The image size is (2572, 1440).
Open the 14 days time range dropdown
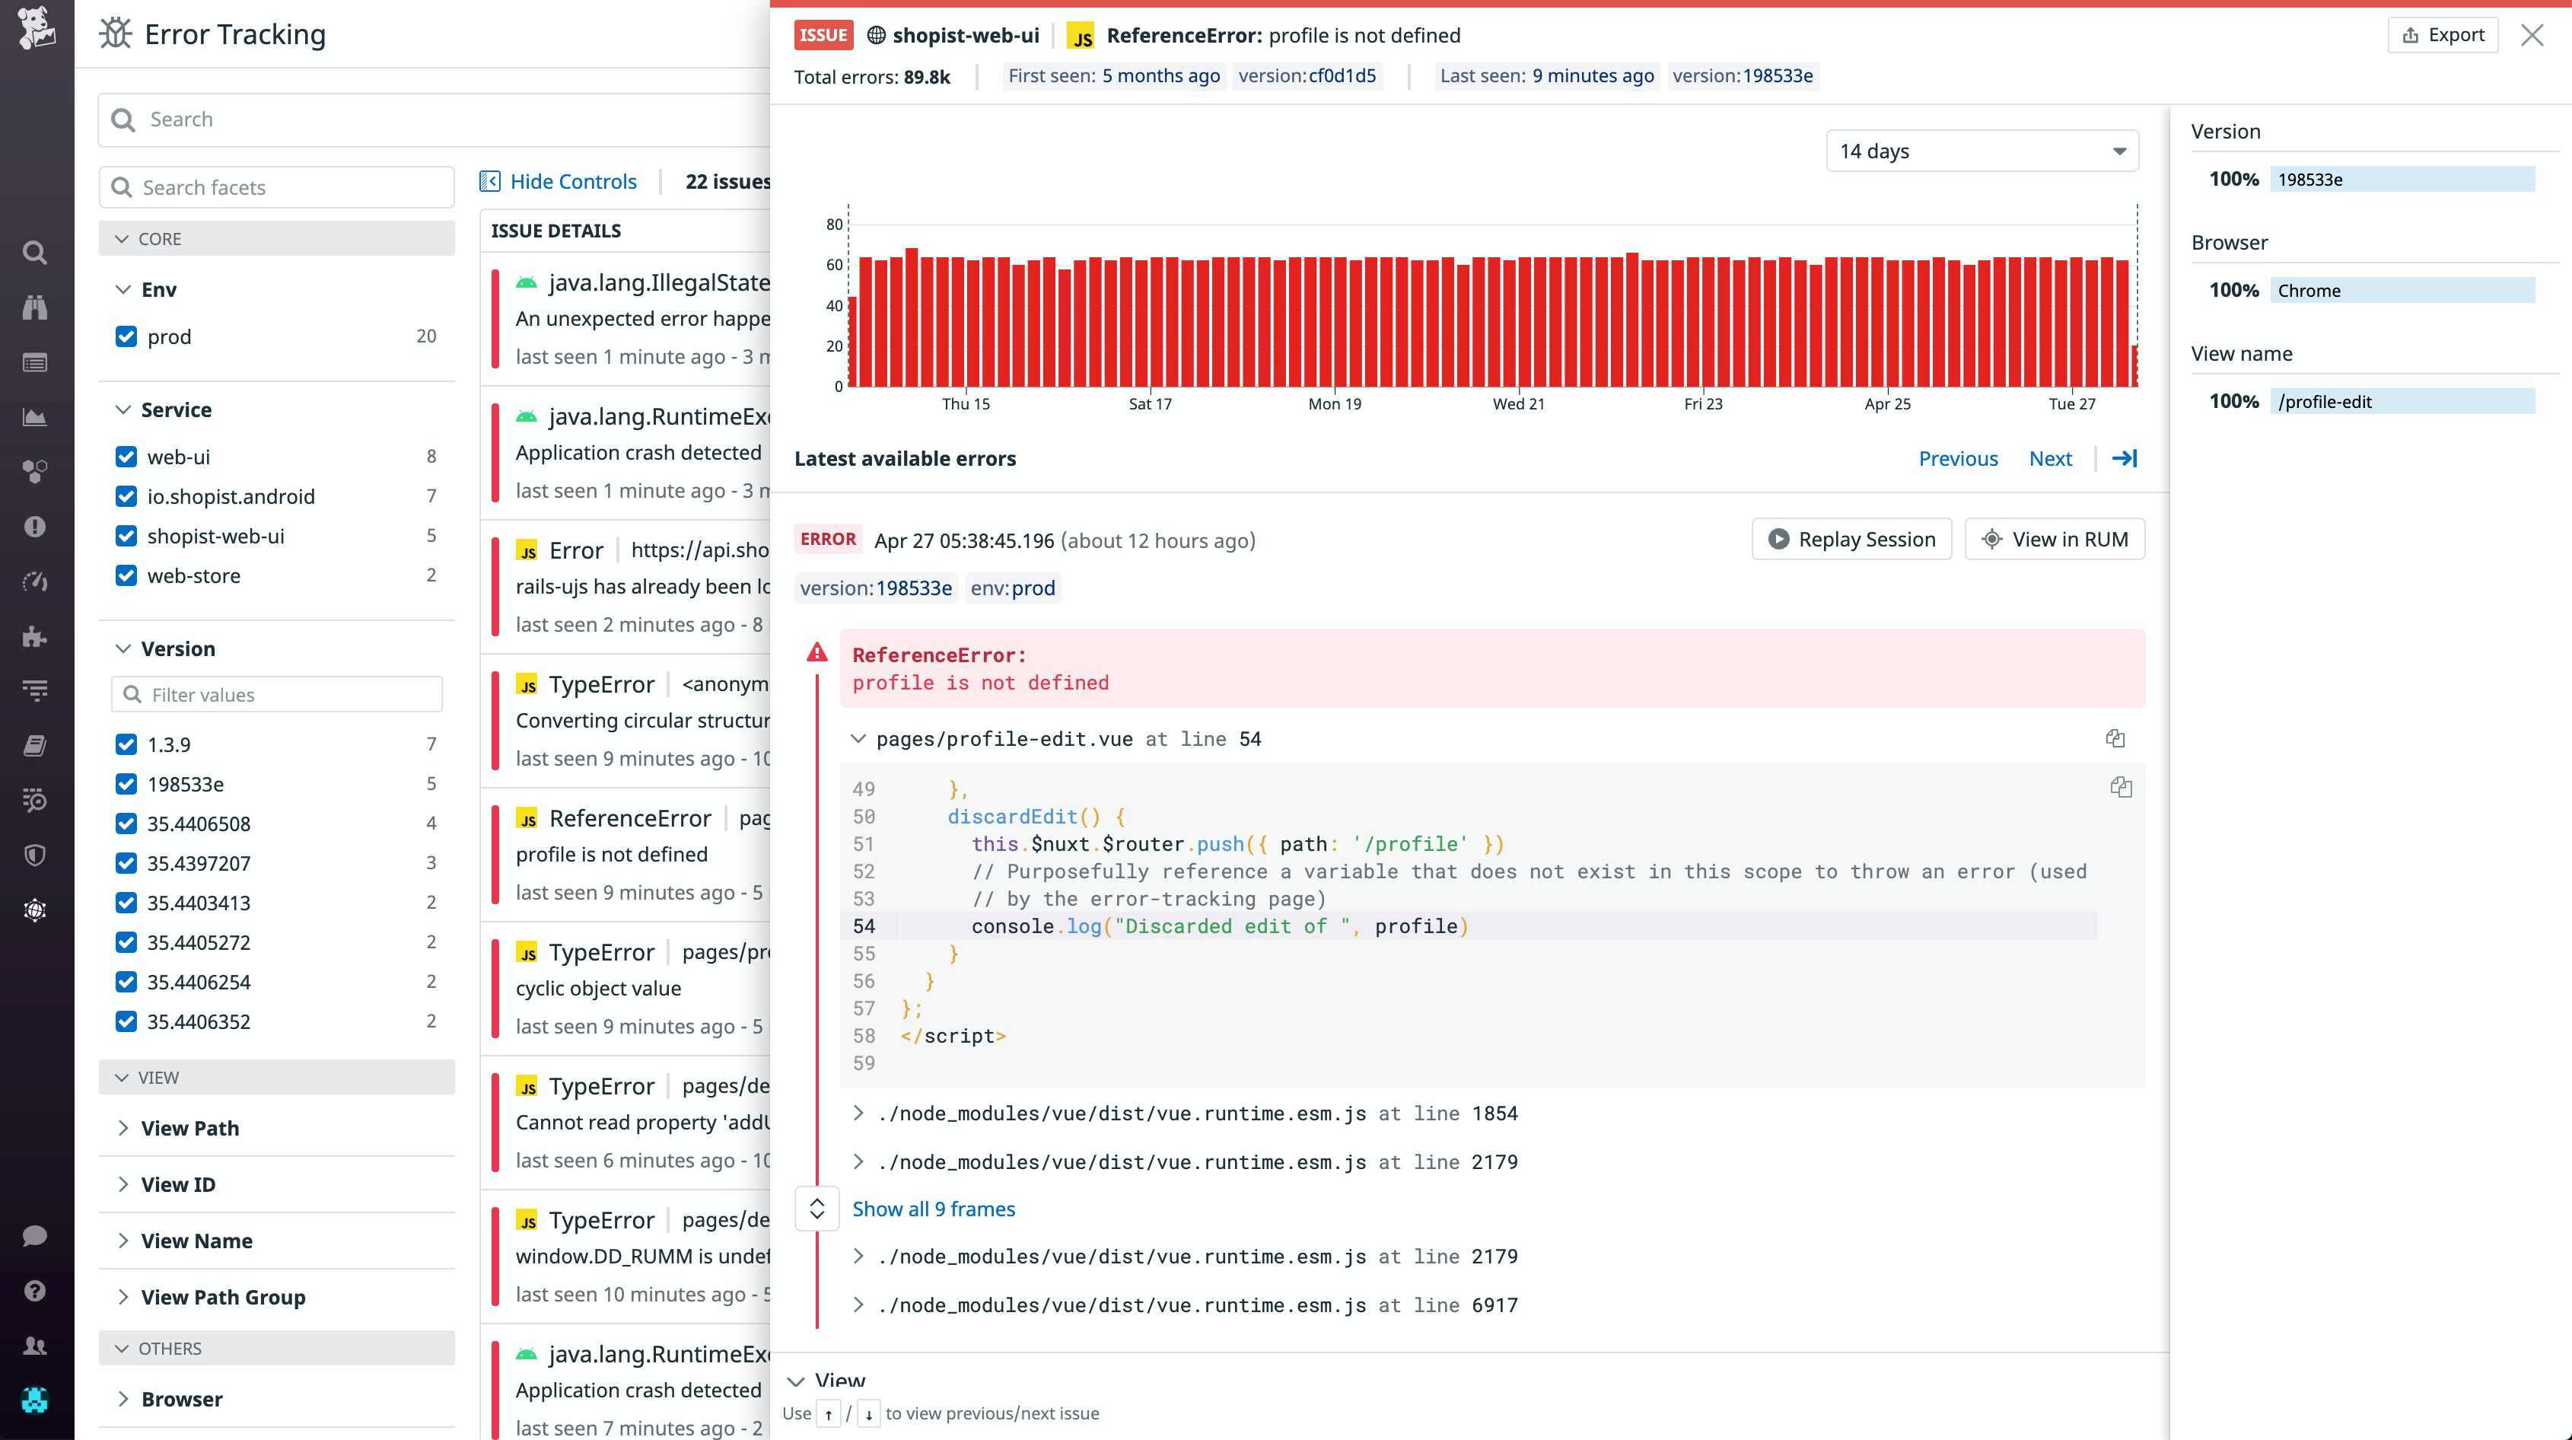1982,151
